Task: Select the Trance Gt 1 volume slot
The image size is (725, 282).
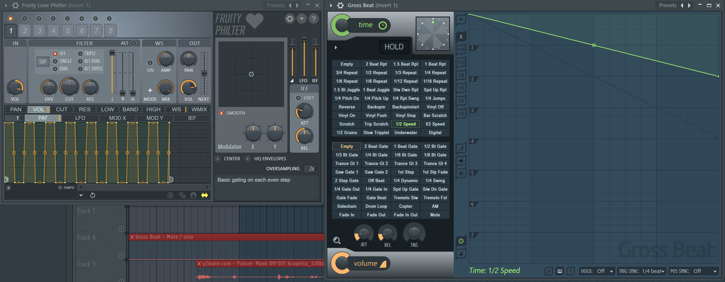Action: pyautogui.click(x=346, y=163)
